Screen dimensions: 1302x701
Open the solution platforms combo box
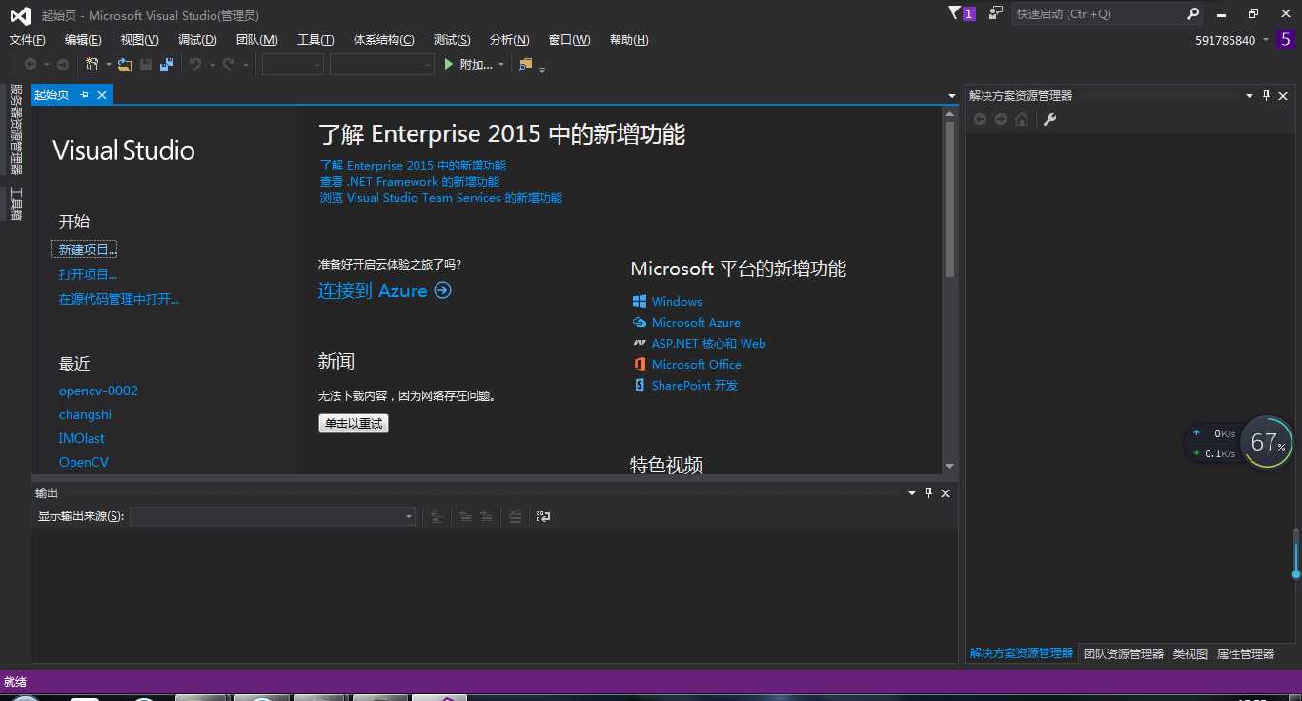(381, 64)
